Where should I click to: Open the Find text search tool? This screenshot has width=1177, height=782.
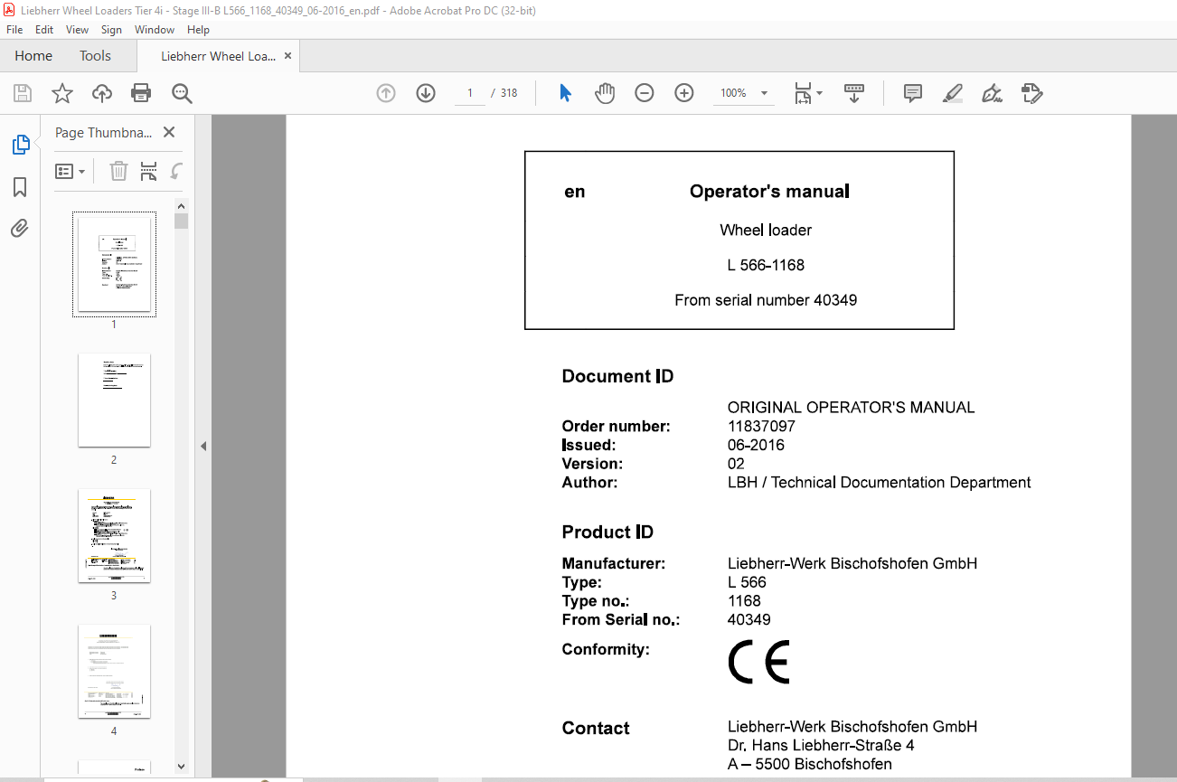[182, 93]
